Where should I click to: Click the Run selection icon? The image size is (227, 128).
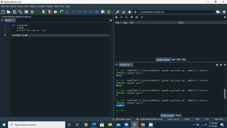tap(55, 12)
